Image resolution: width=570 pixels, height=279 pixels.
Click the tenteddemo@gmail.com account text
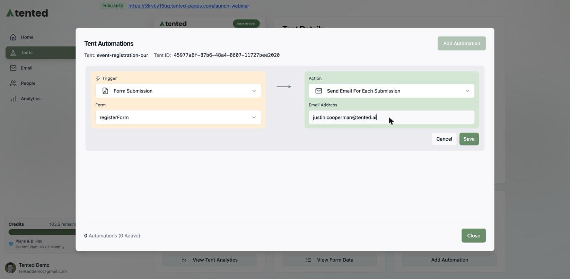pyautogui.click(x=43, y=271)
